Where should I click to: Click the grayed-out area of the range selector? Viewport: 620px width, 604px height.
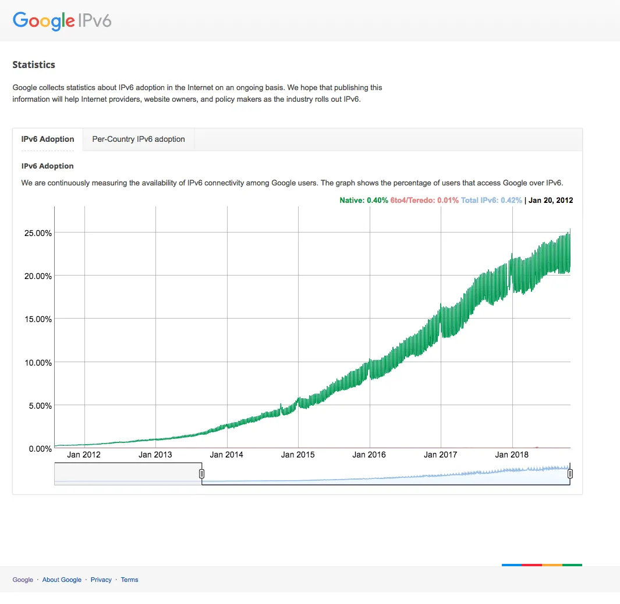(127, 473)
